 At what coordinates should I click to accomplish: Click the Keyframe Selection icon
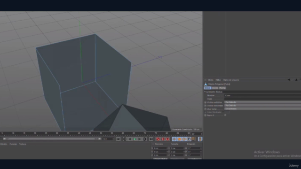(x=167, y=139)
